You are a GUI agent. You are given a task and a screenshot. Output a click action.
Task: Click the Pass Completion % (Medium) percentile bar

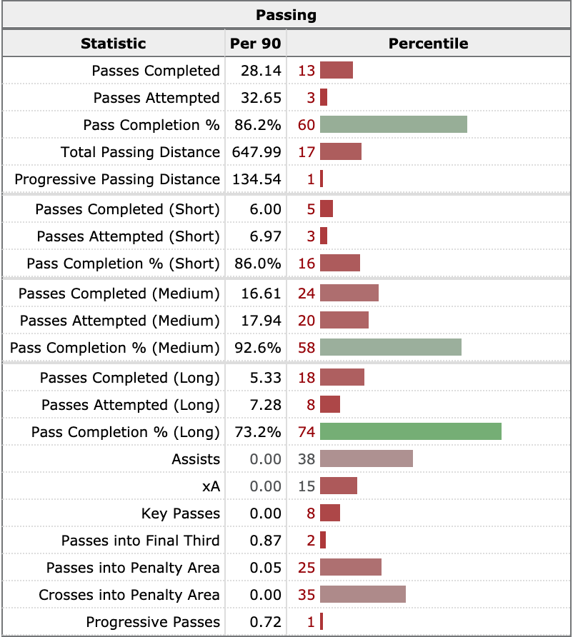tap(390, 348)
